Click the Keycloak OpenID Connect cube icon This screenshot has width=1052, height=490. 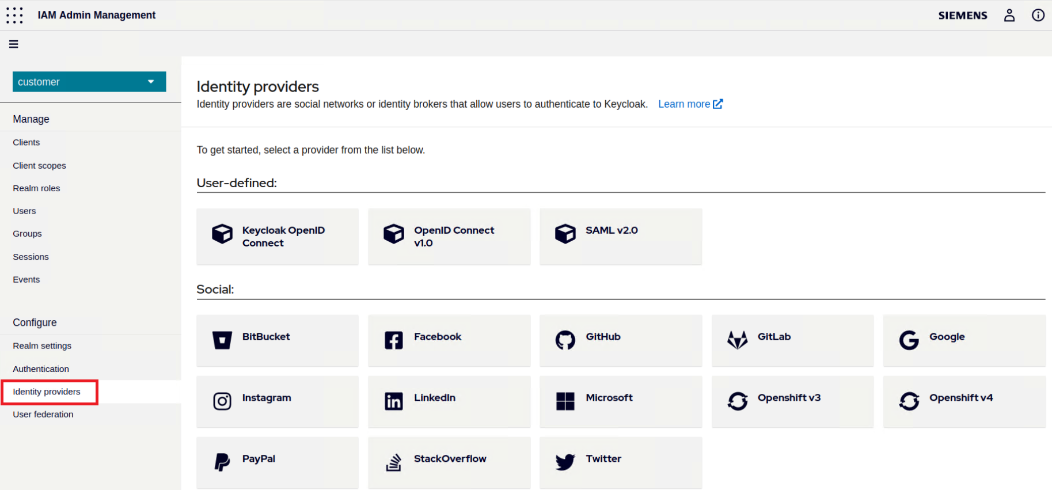click(x=222, y=234)
